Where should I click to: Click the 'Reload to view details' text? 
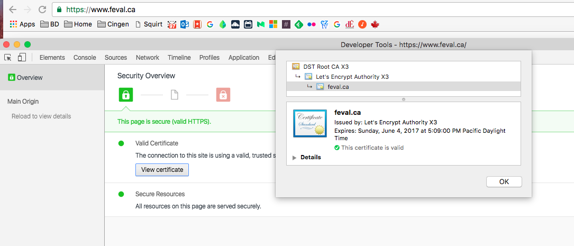41,116
